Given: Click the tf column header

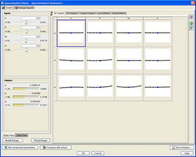Looking at the screenshot, I should pyautogui.click(x=100, y=18).
